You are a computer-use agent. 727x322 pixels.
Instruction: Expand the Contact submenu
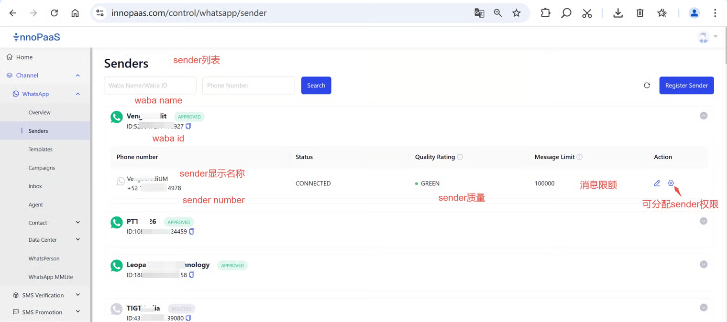[x=77, y=223]
